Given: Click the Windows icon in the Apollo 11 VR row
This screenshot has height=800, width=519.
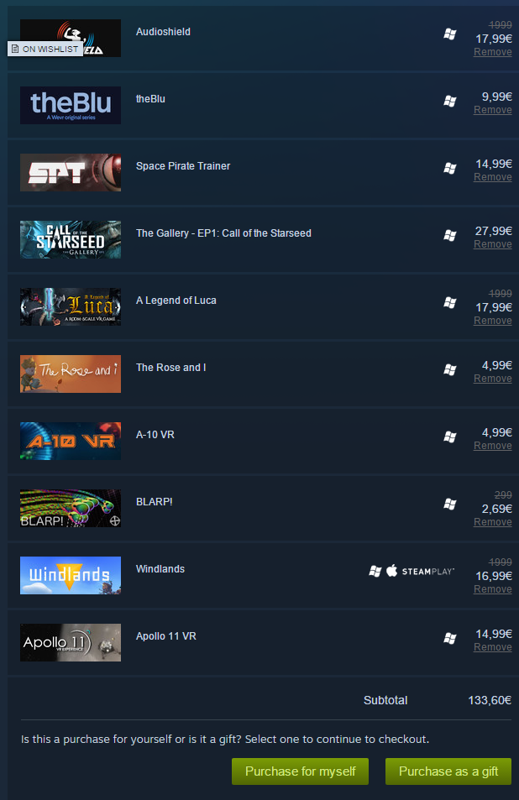Looking at the screenshot, I should pyautogui.click(x=449, y=638).
